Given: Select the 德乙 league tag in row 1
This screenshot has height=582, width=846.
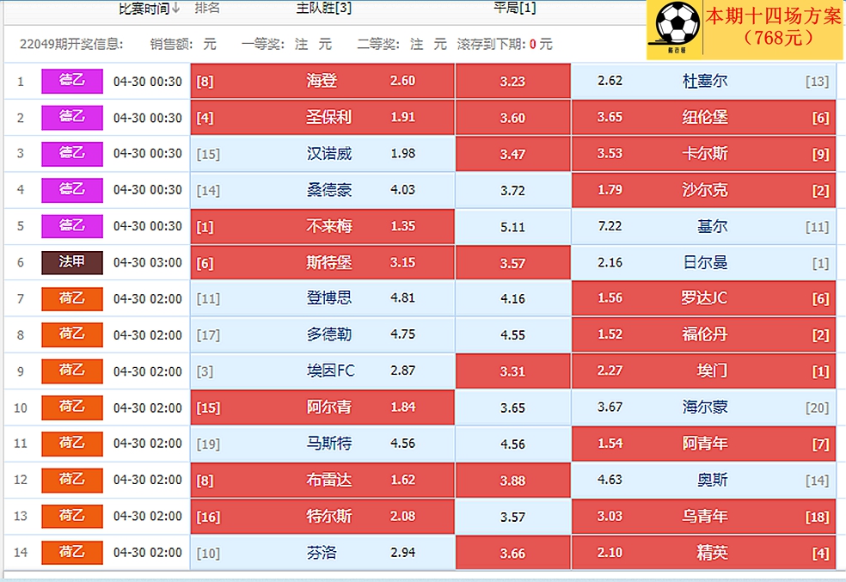Looking at the screenshot, I should [x=71, y=82].
